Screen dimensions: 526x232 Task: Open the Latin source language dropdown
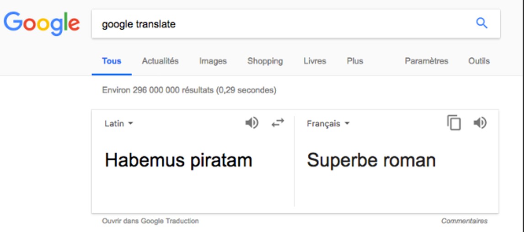(119, 124)
